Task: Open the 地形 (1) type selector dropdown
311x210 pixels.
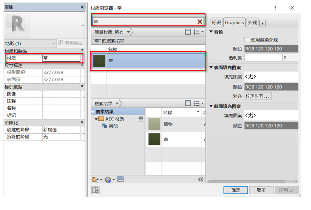Action: 53,43
